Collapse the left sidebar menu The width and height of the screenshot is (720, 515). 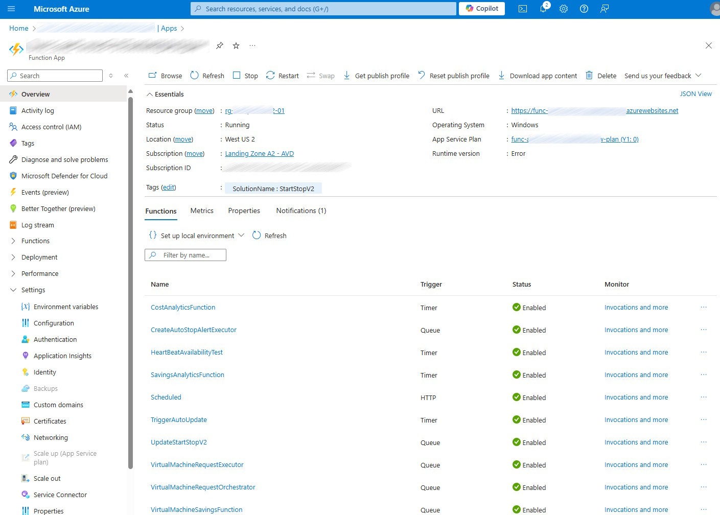click(x=126, y=76)
